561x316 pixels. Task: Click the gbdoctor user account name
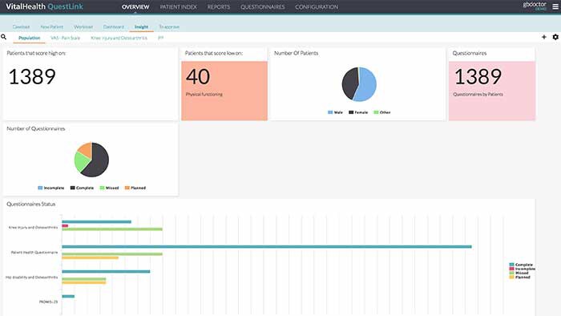535,4
